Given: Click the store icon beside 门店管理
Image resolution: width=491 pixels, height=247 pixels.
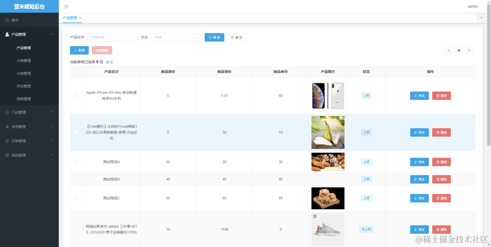Looking at the screenshot, I should click(7, 112).
